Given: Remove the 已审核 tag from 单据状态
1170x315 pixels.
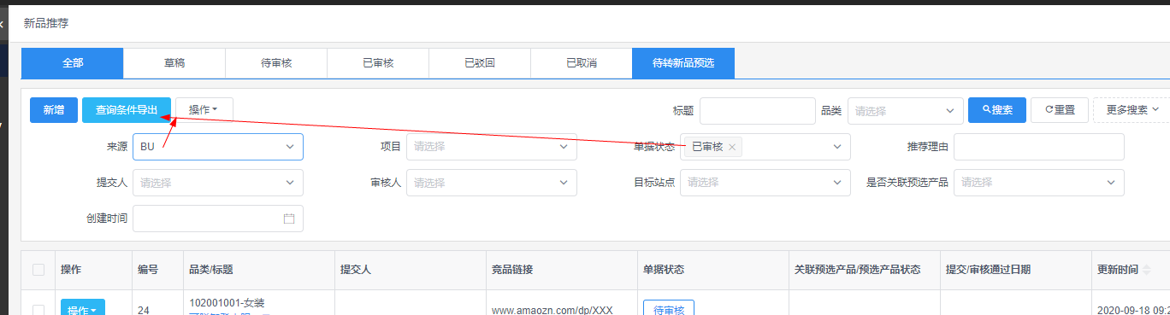Looking at the screenshot, I should [x=732, y=148].
